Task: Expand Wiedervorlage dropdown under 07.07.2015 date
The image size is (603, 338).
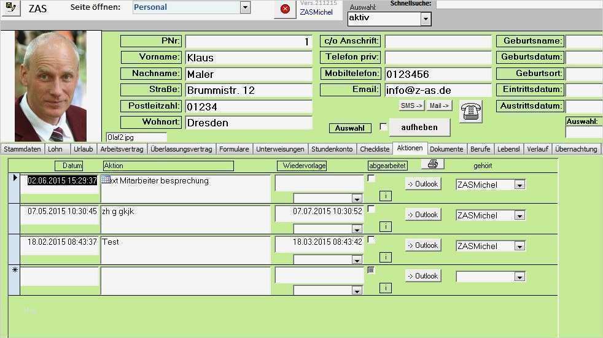Action: click(x=357, y=229)
